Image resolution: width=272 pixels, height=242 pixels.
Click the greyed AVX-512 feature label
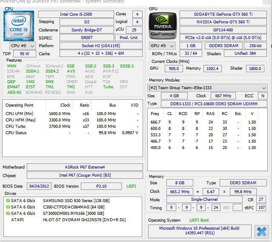coord(111,71)
